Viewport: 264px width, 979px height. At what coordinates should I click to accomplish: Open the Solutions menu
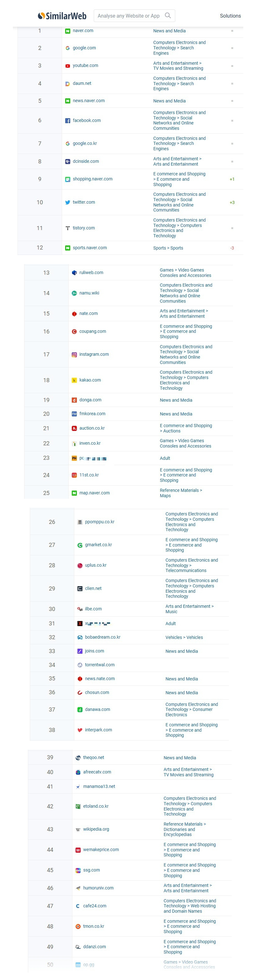point(230,16)
